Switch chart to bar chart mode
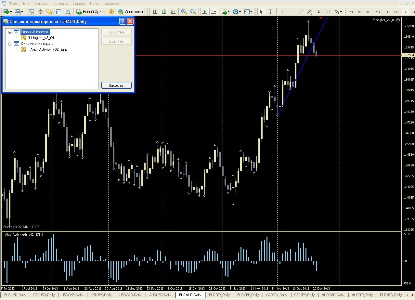The width and height of the screenshot is (415, 300). [x=155, y=12]
